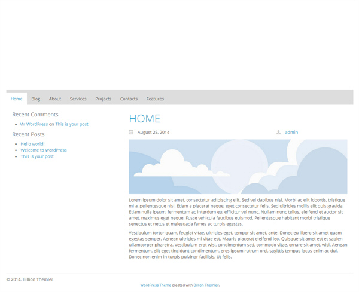Click the © 2014. Billion Themler text

pyautogui.click(x=30, y=279)
